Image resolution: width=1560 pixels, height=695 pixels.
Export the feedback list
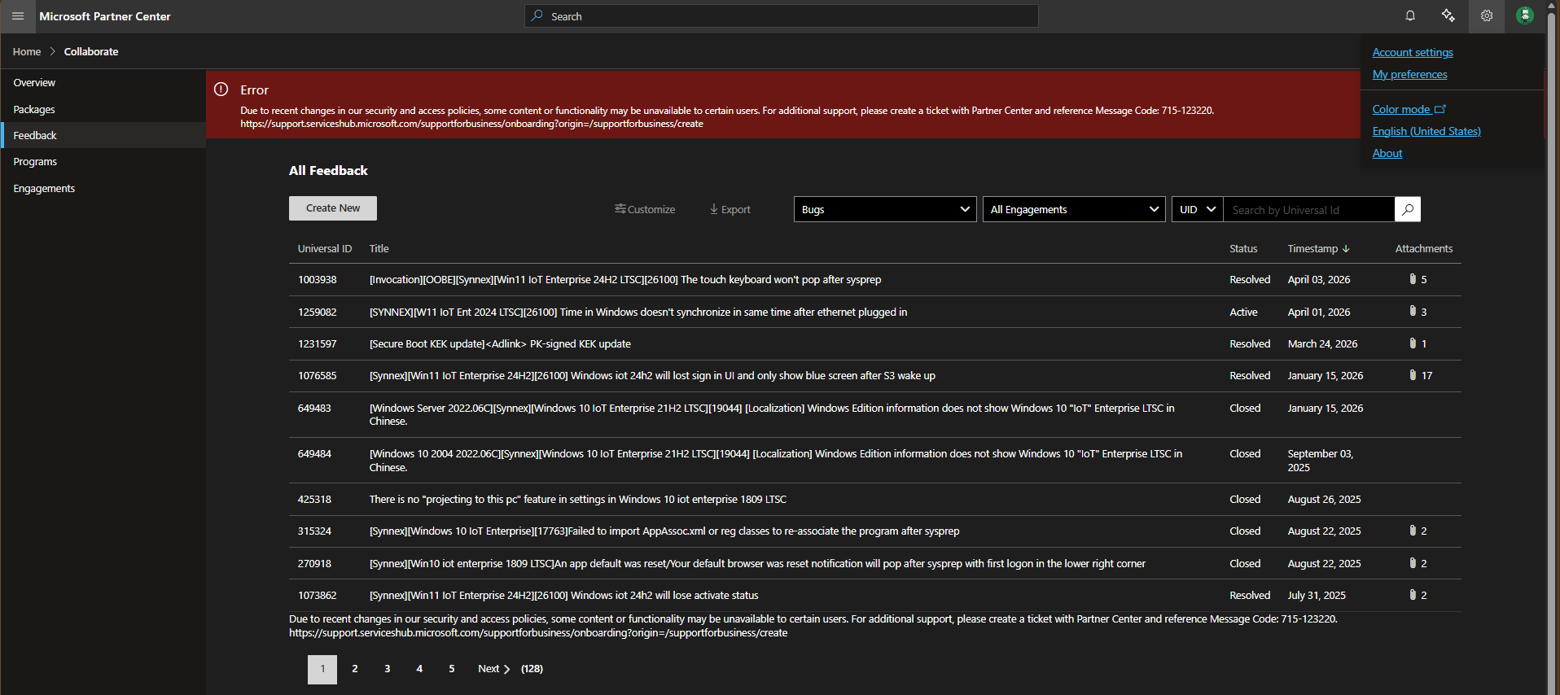click(730, 209)
